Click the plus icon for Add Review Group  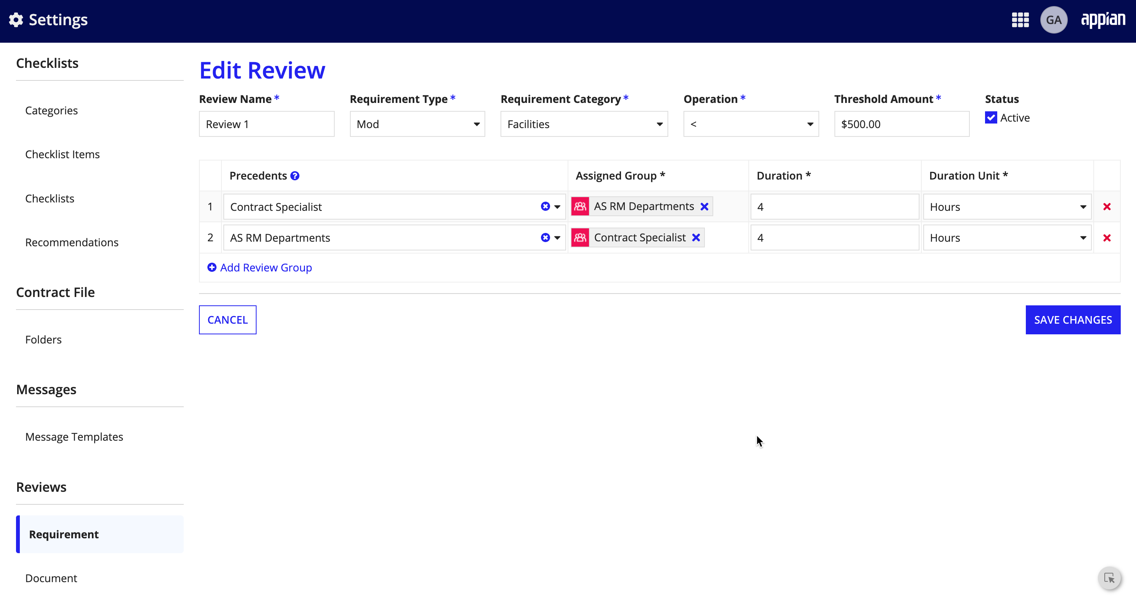coord(212,267)
